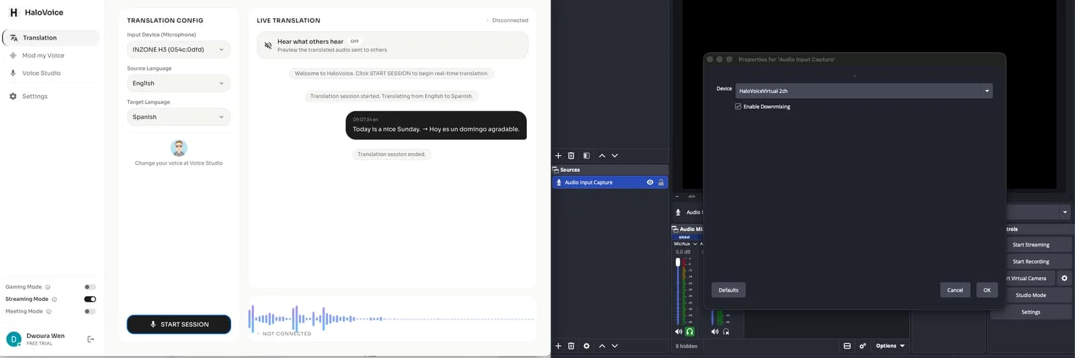The height and width of the screenshot is (358, 1075).
Task: Click second channel headphone monitoring icon
Action: pyautogui.click(x=726, y=332)
